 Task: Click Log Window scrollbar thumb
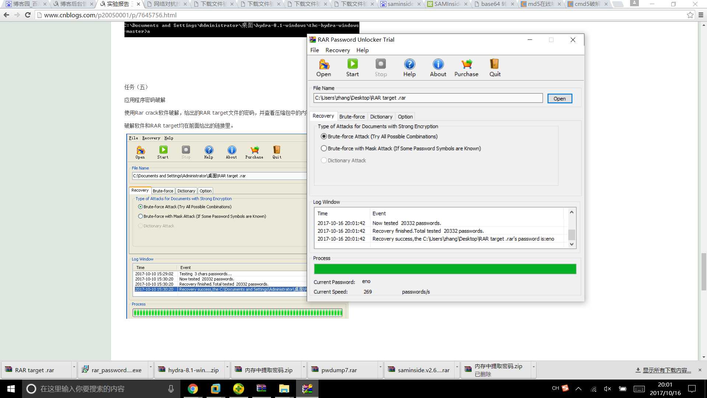[571, 235]
